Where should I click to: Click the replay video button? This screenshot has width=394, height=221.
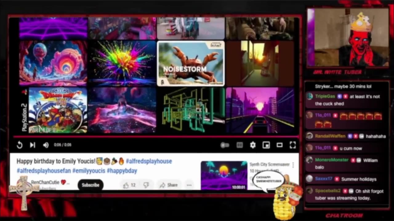coord(20,145)
